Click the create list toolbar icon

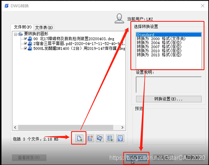(91, 138)
